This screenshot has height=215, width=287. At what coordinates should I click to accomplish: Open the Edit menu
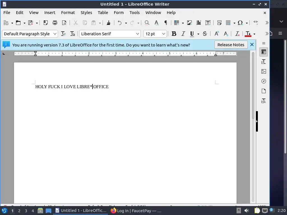[x=20, y=13]
